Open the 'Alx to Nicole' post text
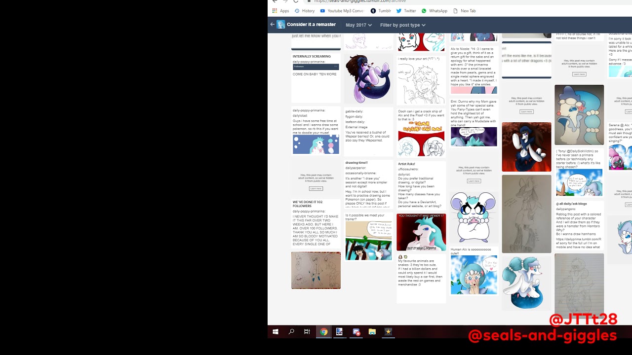Image resolution: width=632 pixels, height=355 pixels. [x=474, y=67]
